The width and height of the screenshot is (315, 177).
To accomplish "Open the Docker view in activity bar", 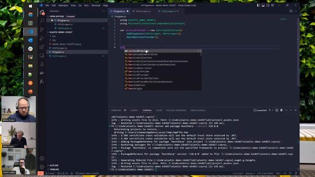I will [x=42, y=73].
